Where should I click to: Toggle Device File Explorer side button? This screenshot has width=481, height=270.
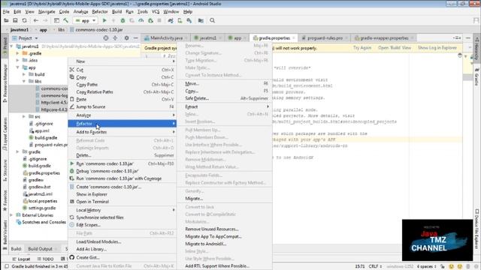tap(476, 229)
